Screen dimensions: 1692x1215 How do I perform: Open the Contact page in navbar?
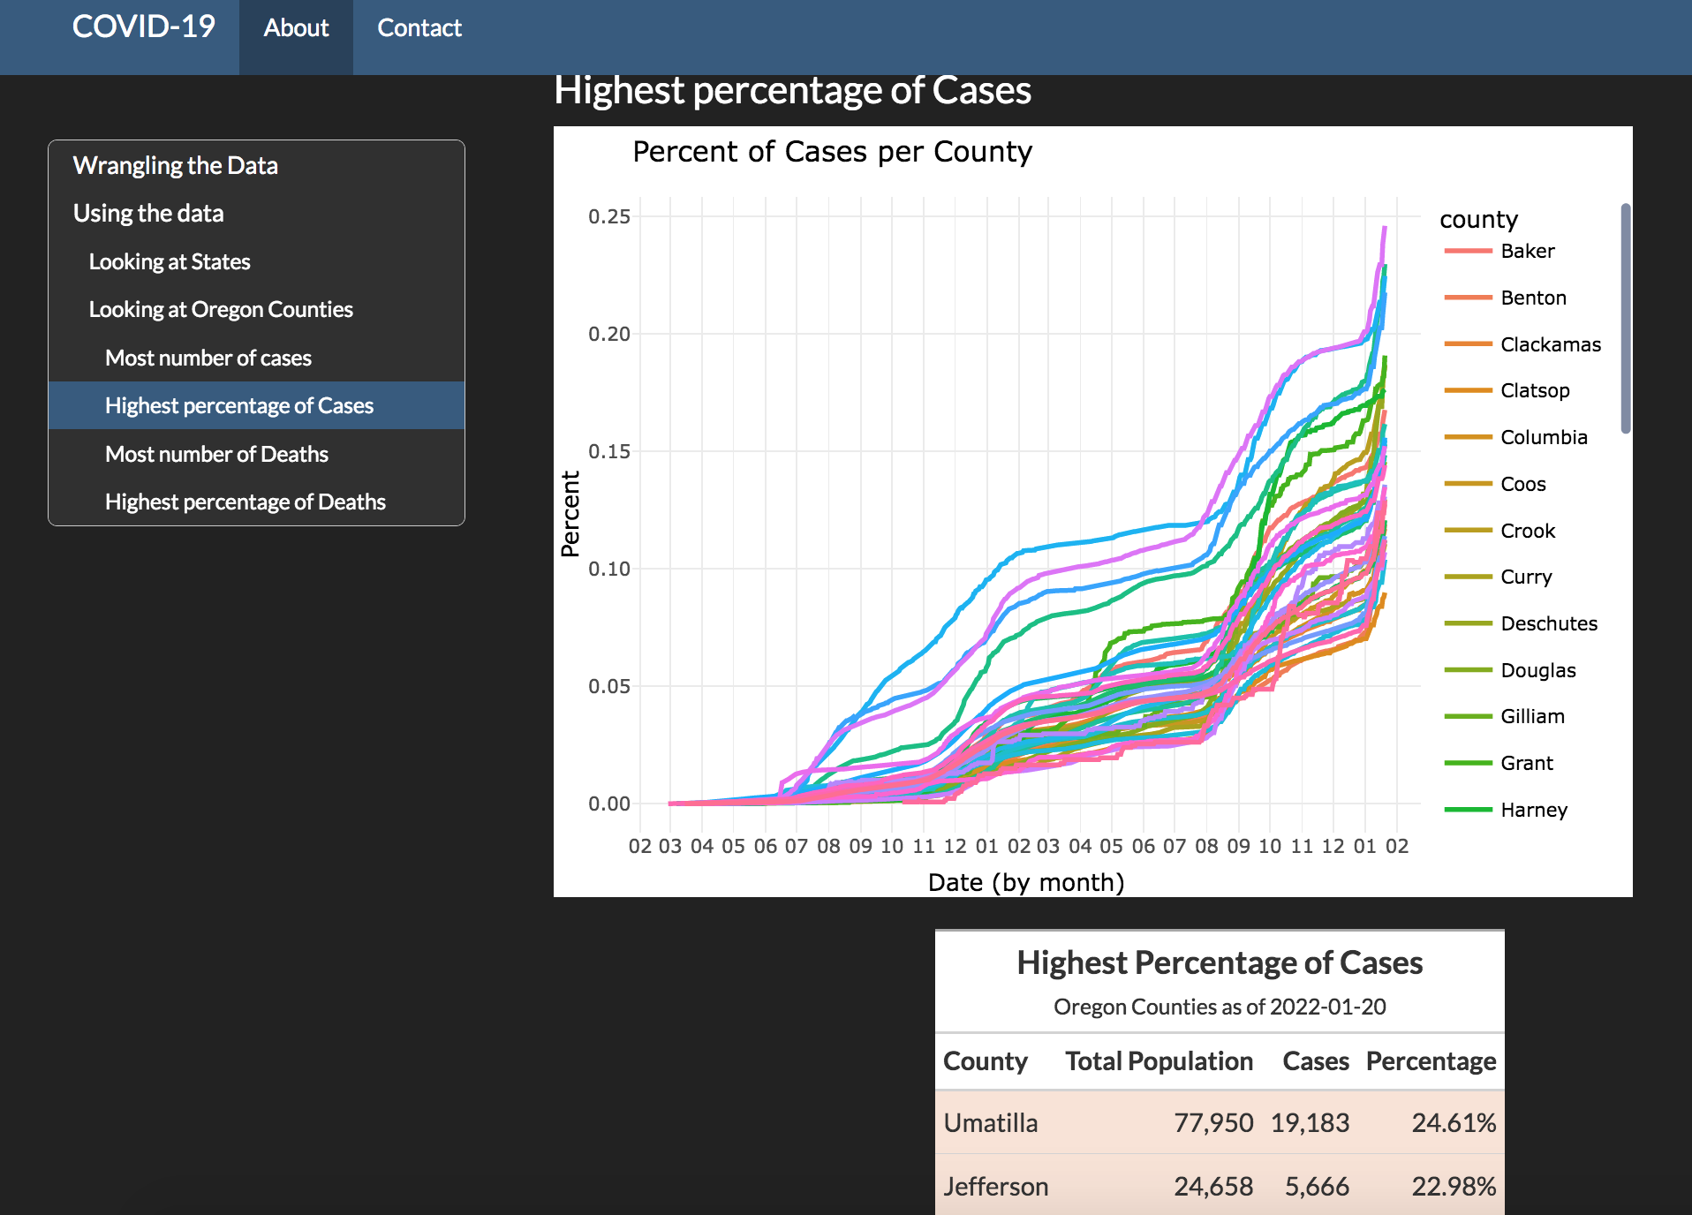[x=419, y=28]
